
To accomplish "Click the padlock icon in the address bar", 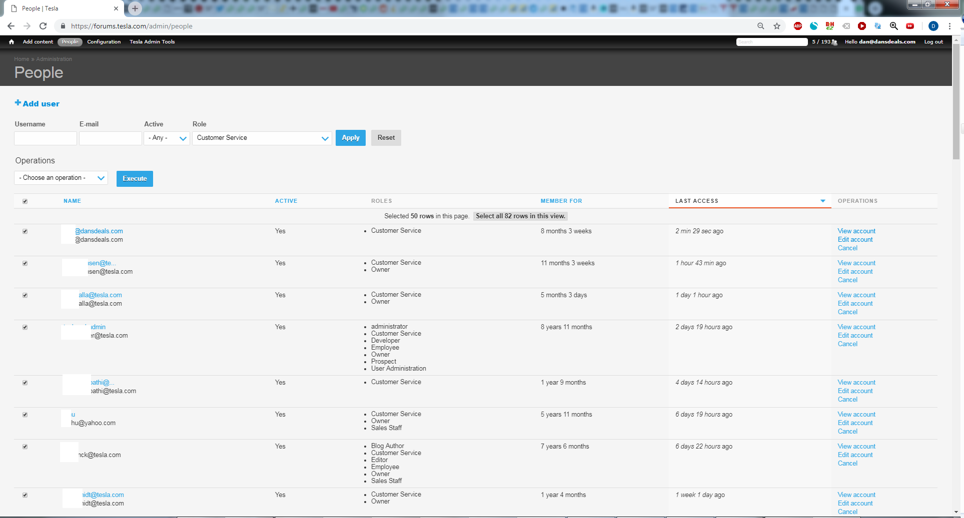I will click(x=63, y=26).
